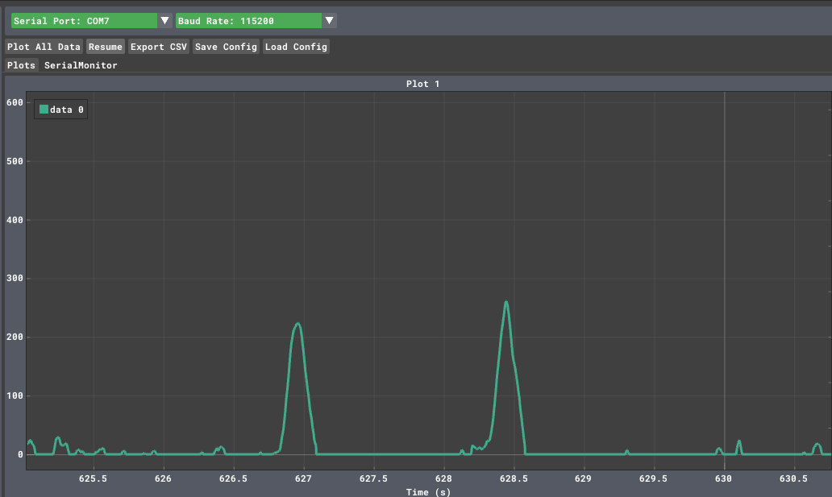Resume the live data plotting
This screenshot has height=497, width=832.
click(x=106, y=47)
